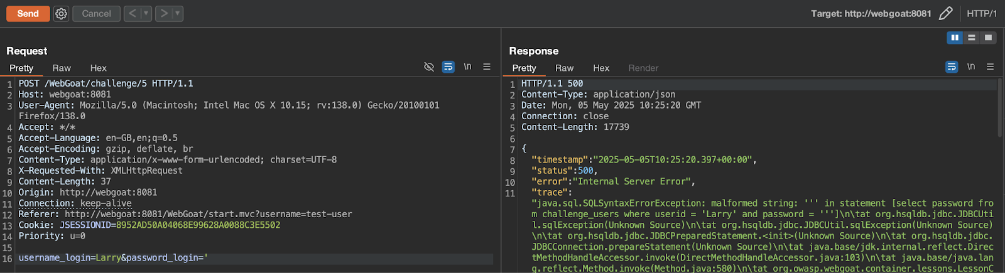1005x273 pixels.
Task: Select the Response Raw tab
Action: tap(565, 68)
